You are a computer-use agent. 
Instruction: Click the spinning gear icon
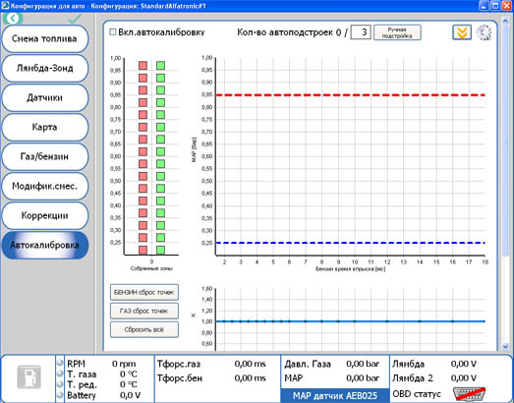tap(484, 32)
